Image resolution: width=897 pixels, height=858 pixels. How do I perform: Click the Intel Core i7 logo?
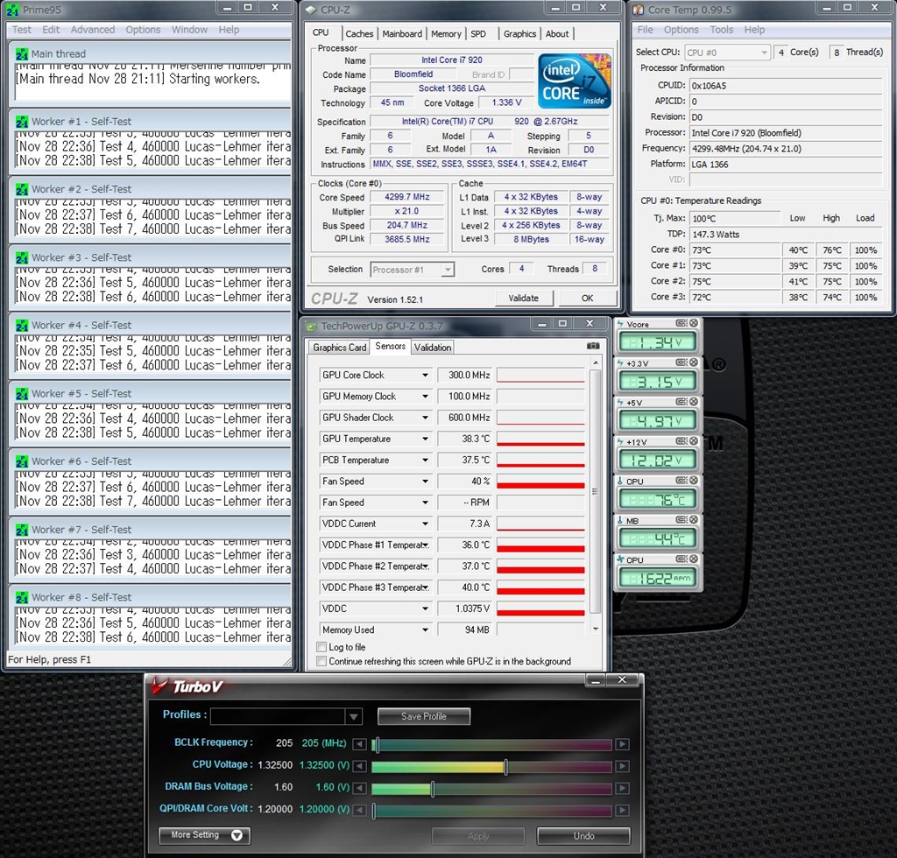pyautogui.click(x=575, y=81)
